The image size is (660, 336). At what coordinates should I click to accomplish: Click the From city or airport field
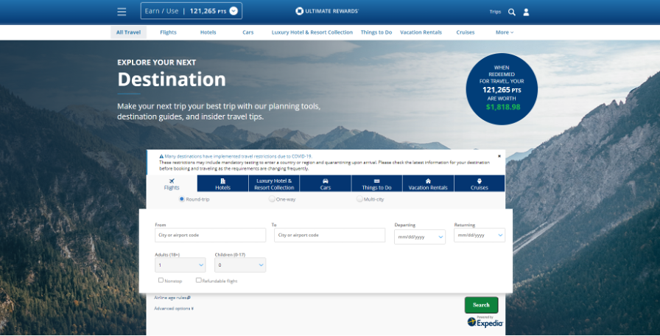(x=210, y=235)
